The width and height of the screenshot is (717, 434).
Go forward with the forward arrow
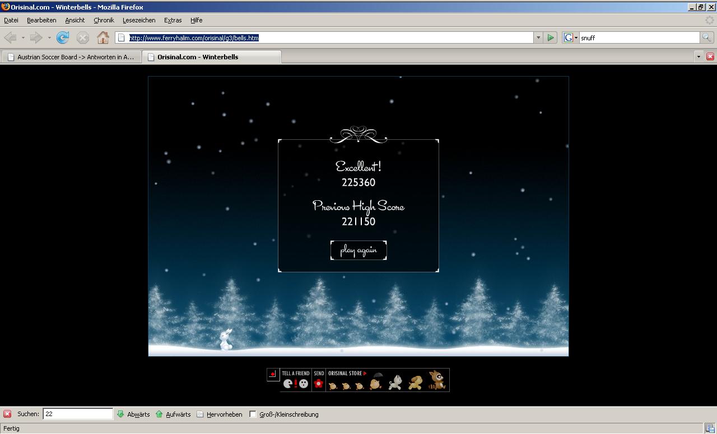36,37
